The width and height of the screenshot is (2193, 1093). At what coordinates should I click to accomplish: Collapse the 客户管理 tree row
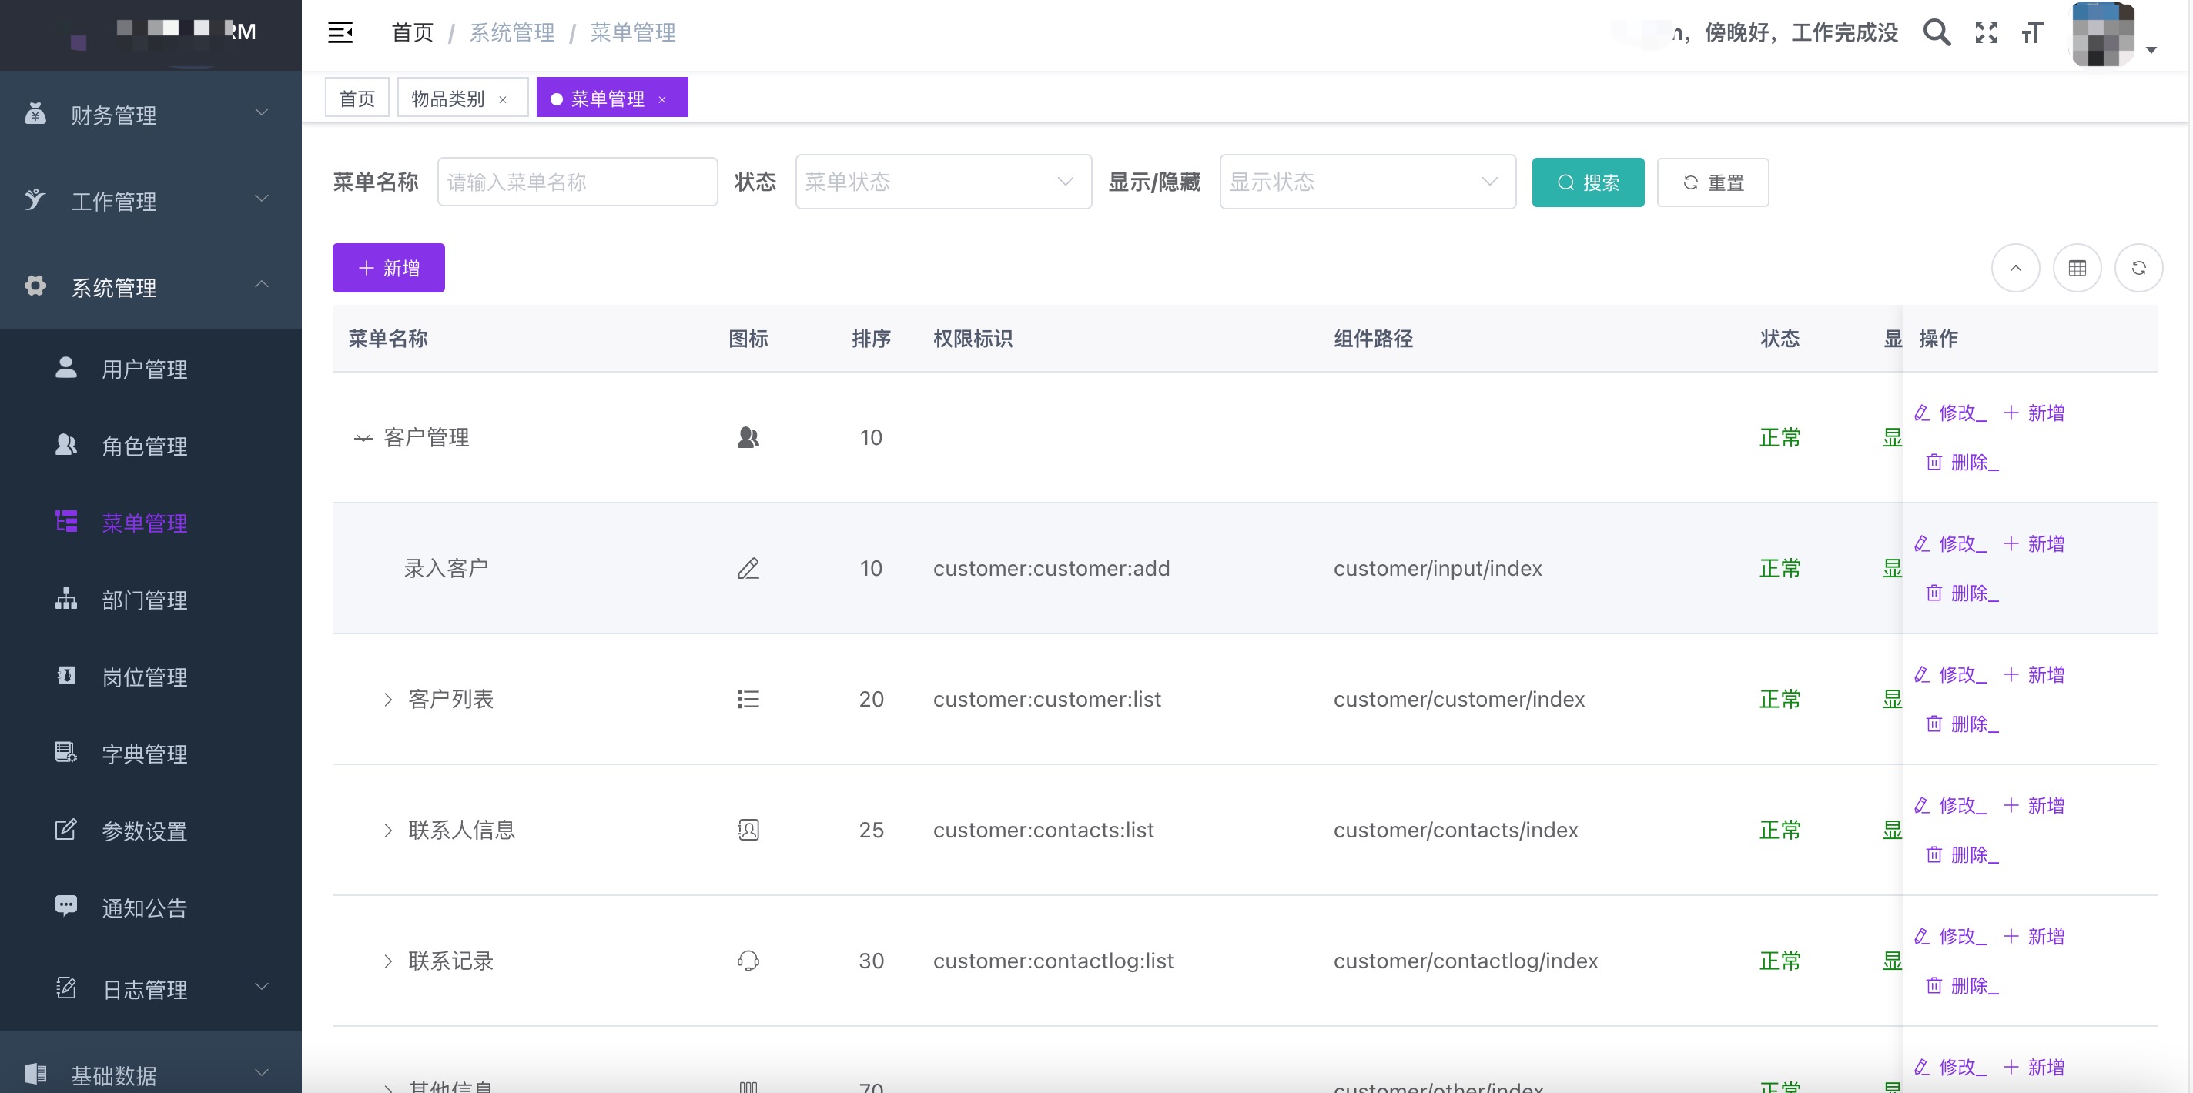(363, 437)
